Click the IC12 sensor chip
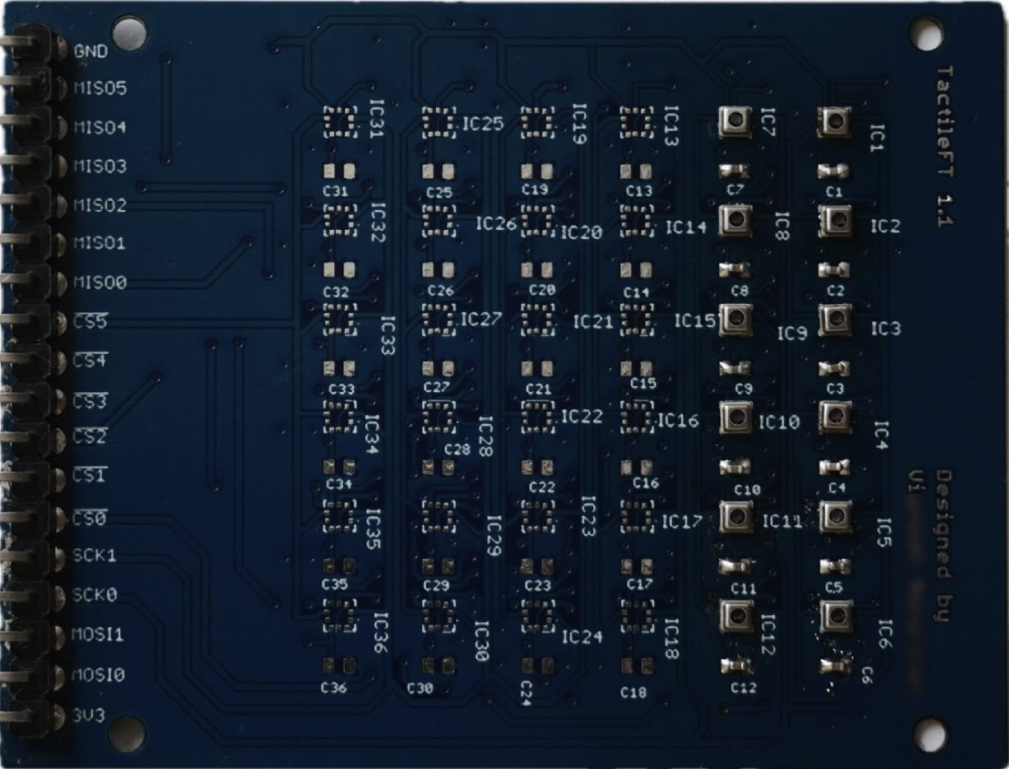1009x769 pixels. tap(736, 615)
